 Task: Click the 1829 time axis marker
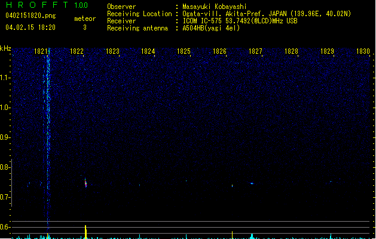point(327,51)
